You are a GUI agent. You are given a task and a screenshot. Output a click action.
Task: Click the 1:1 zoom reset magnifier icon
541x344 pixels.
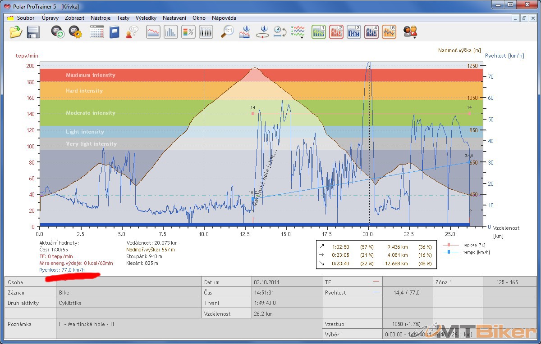(x=227, y=32)
